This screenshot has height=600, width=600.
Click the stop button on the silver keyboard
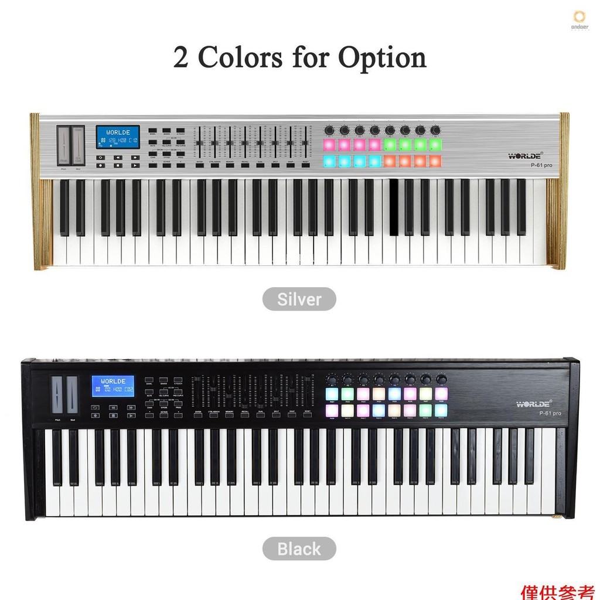(118, 165)
